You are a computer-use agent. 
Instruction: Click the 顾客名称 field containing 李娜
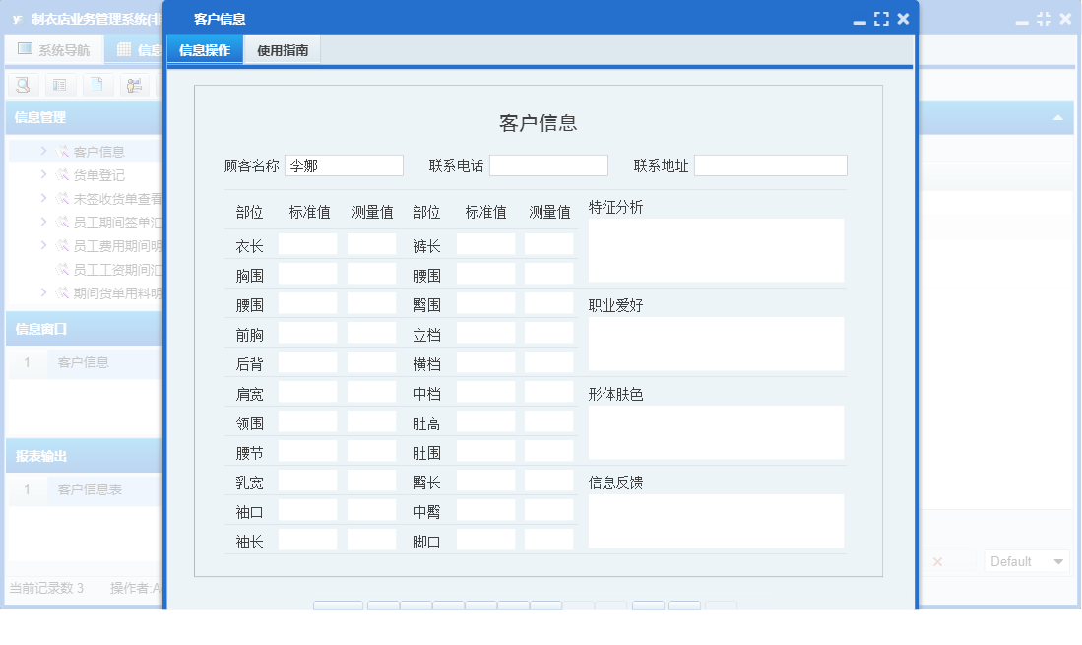coord(345,164)
